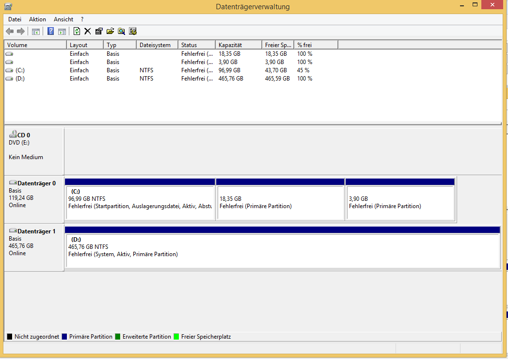Click blue Primäre Partition legend swatch
Image resolution: width=508 pixels, height=359 pixels.
(64, 337)
